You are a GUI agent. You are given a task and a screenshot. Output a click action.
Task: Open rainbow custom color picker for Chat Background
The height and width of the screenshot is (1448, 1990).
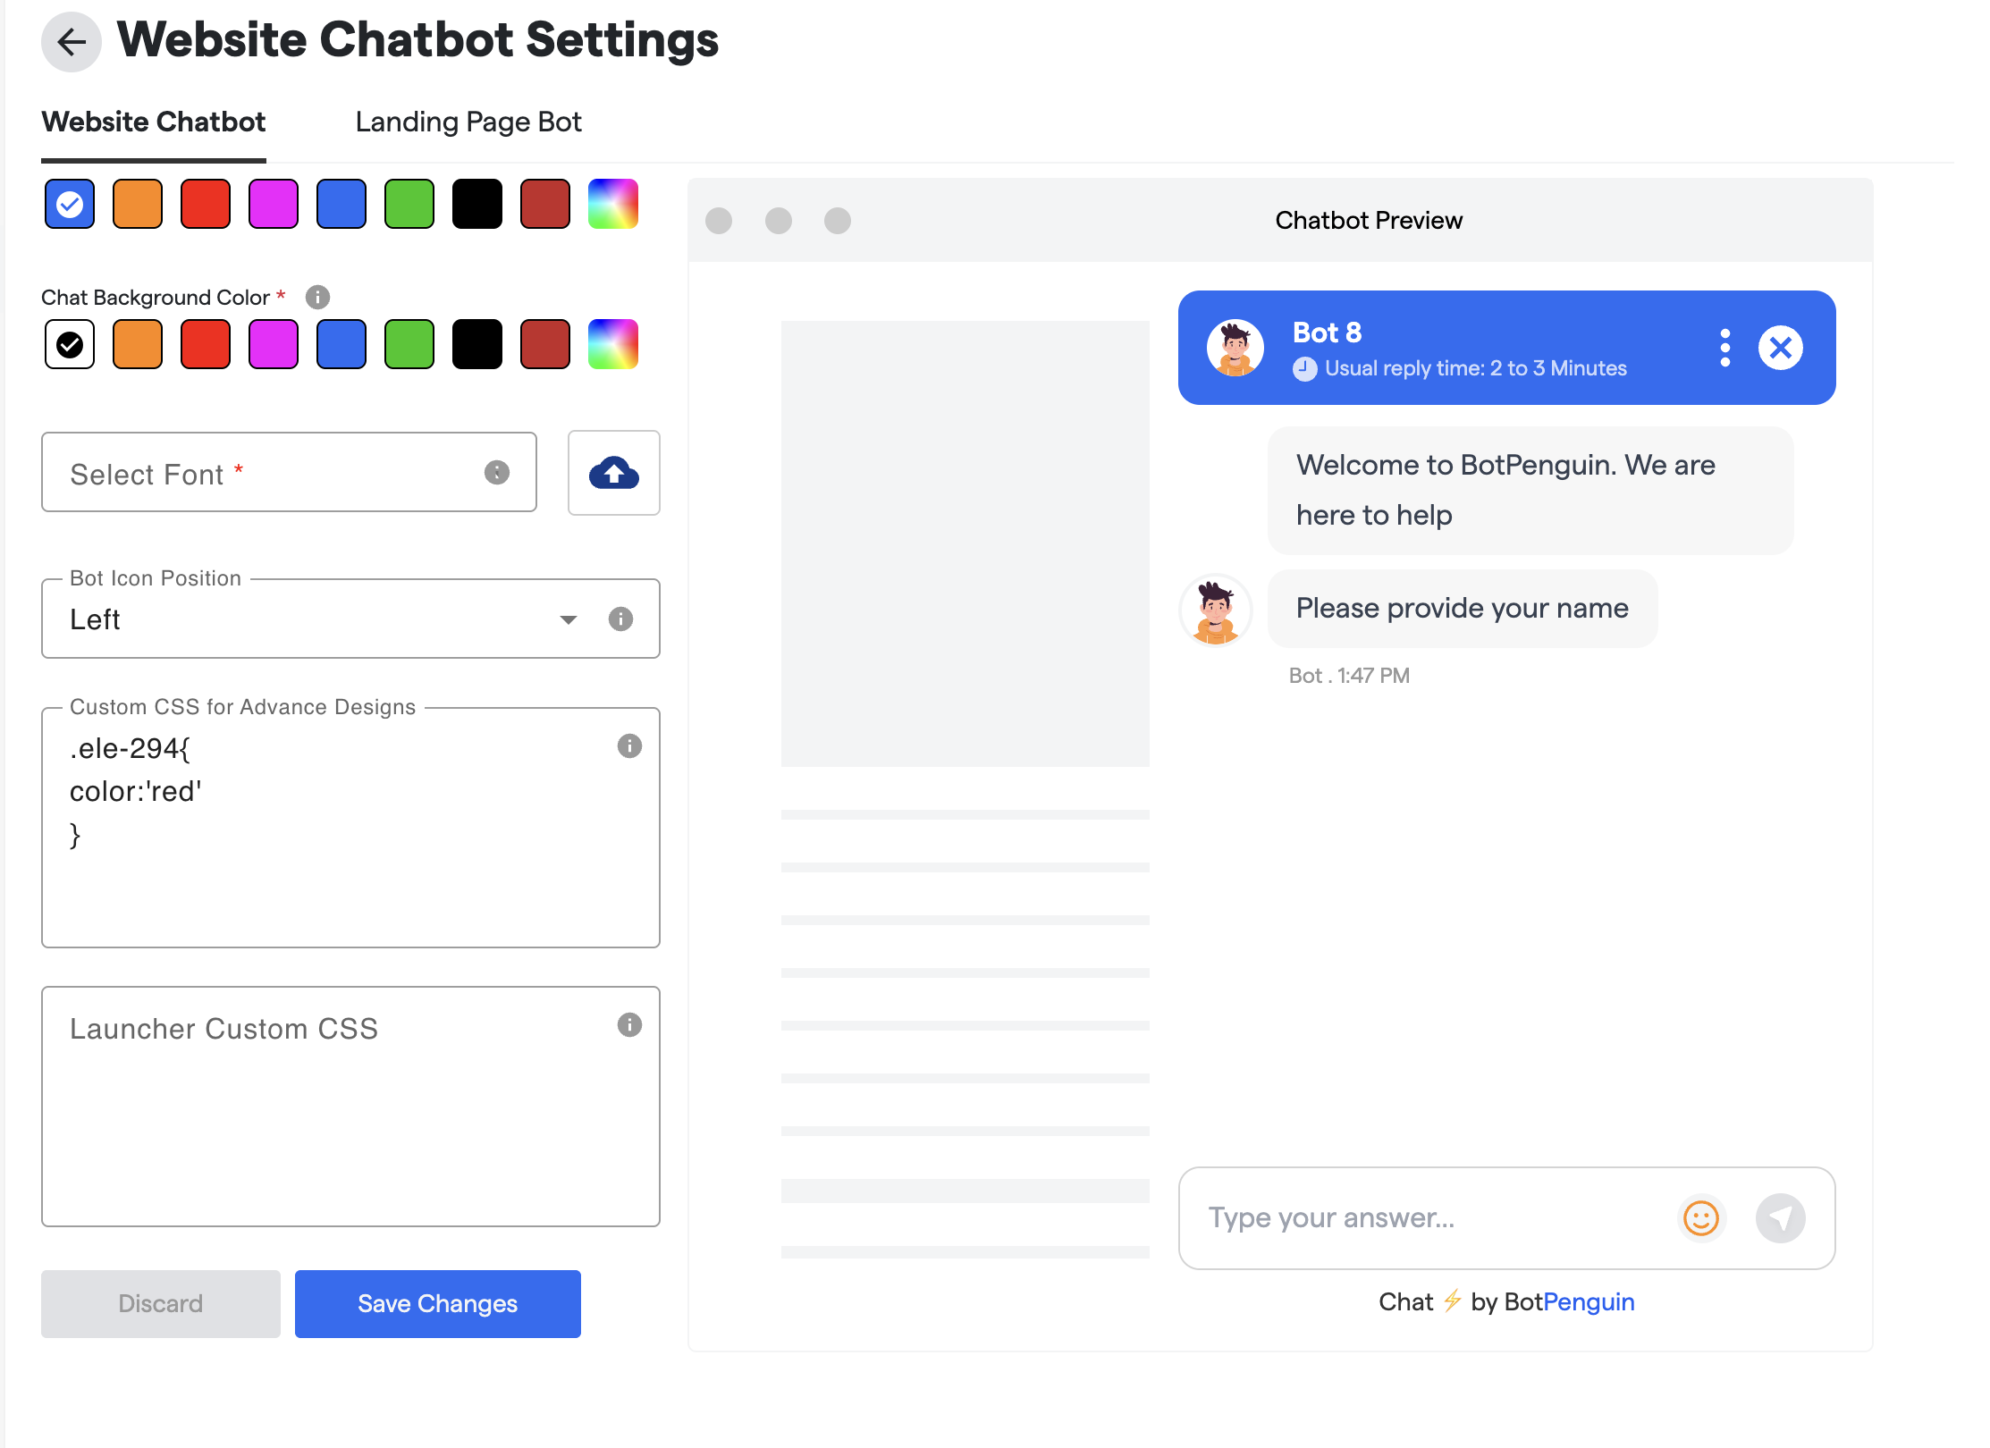(x=613, y=344)
